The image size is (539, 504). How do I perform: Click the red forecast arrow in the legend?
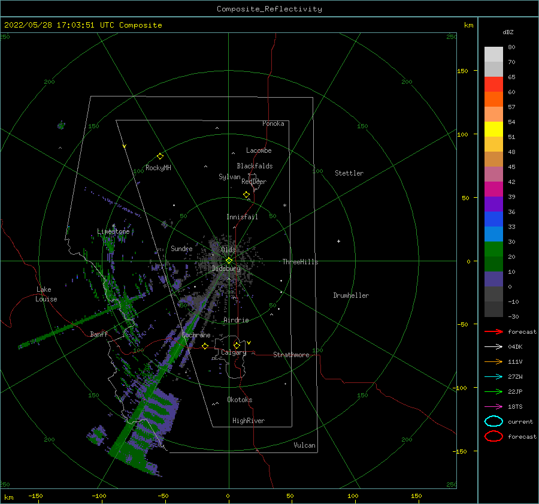pyautogui.click(x=493, y=331)
